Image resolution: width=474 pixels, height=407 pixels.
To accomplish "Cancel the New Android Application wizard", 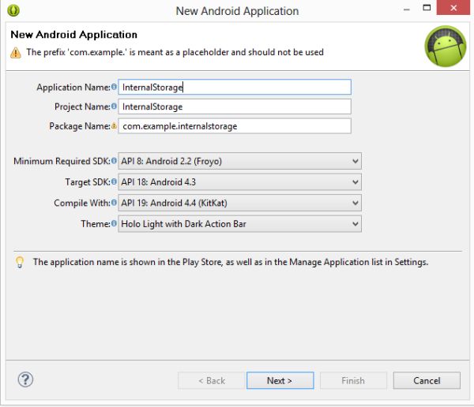I will [427, 380].
